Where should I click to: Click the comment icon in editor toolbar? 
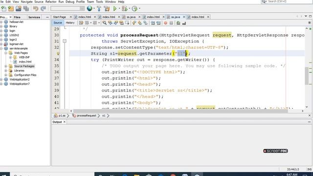178,23
